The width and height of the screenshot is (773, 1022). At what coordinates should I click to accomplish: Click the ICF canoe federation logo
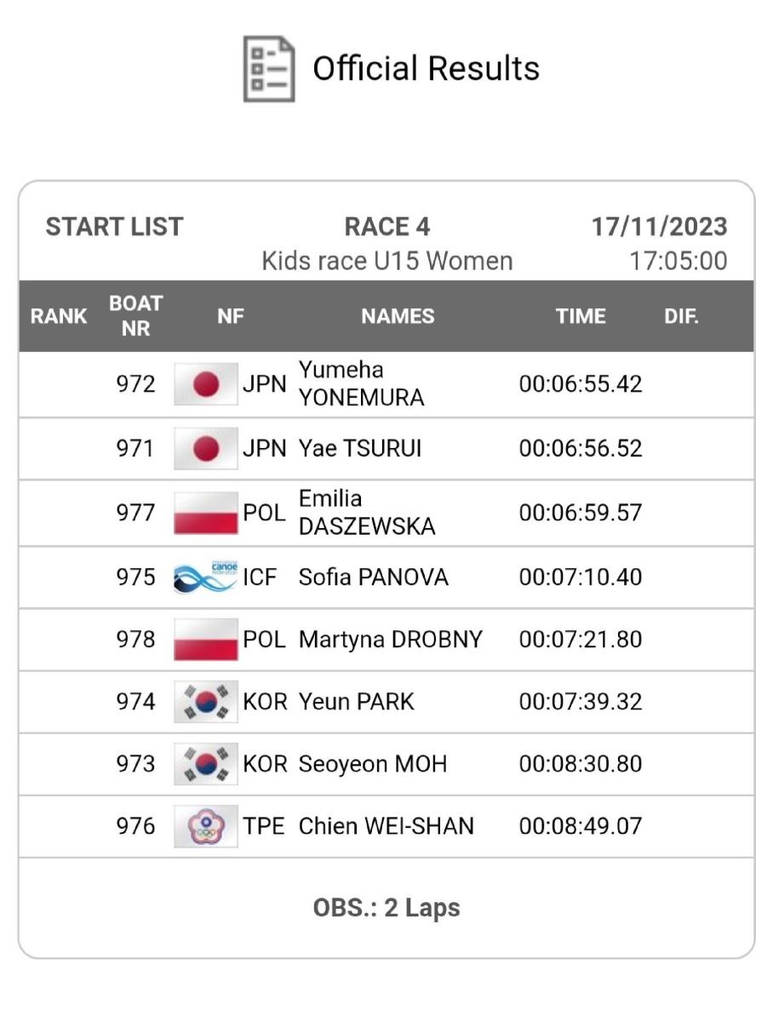coord(206,577)
